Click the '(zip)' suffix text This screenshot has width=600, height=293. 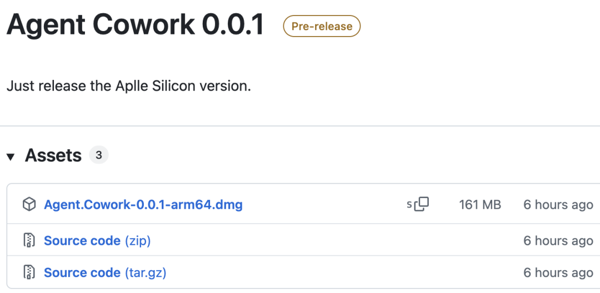click(x=138, y=241)
